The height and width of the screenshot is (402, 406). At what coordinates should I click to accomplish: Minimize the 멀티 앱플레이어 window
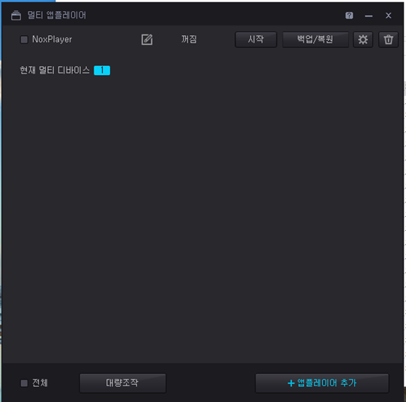pos(369,16)
